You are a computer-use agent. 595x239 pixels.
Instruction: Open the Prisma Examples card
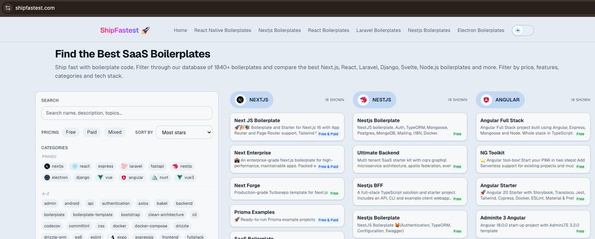coord(288,215)
